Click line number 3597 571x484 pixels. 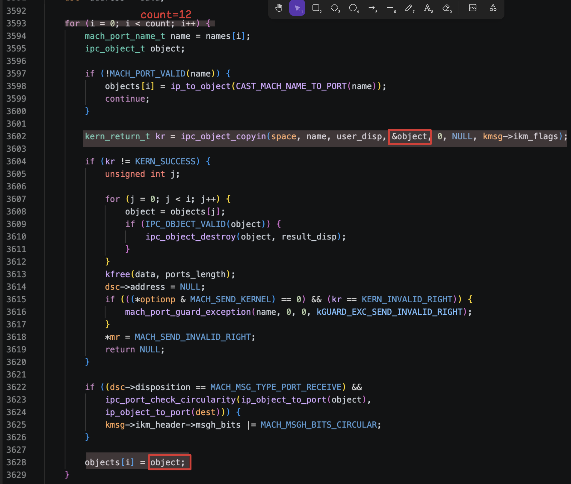pos(16,74)
